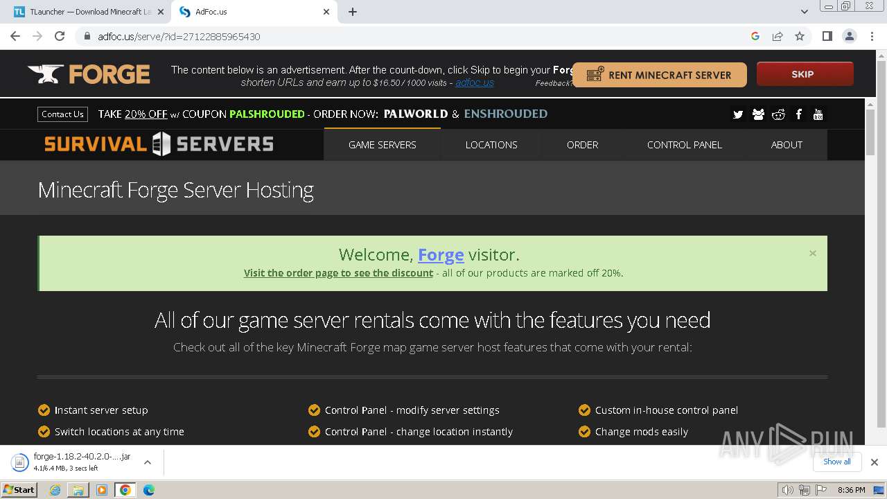Open Windows Media Player from the taskbar
This screenshot has height=499, width=887.
tap(102, 490)
